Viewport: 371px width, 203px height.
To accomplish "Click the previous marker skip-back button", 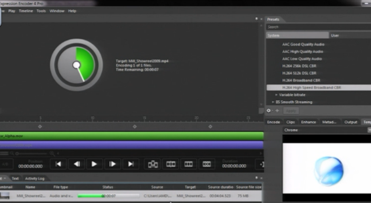I will pyautogui.click(x=58, y=164).
